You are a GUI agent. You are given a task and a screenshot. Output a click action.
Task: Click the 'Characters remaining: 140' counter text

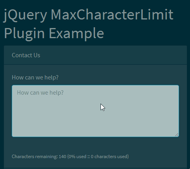pos(39,157)
